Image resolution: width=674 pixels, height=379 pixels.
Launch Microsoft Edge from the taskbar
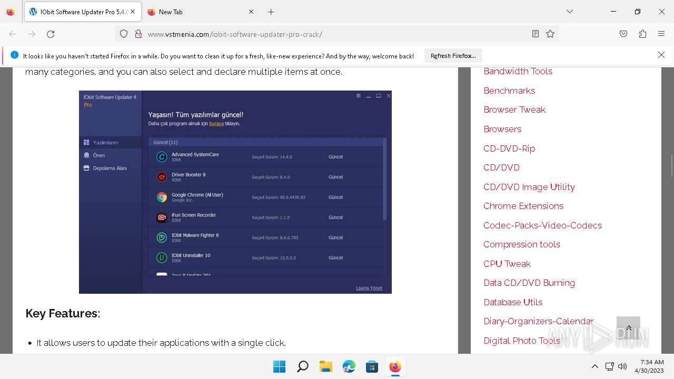pyautogui.click(x=349, y=366)
